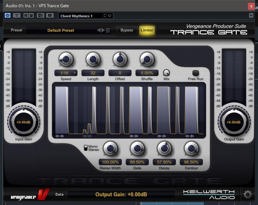Toggle the Mono/Stereo switch
Image resolution: width=258 pixels, height=205 pixels.
point(86,148)
